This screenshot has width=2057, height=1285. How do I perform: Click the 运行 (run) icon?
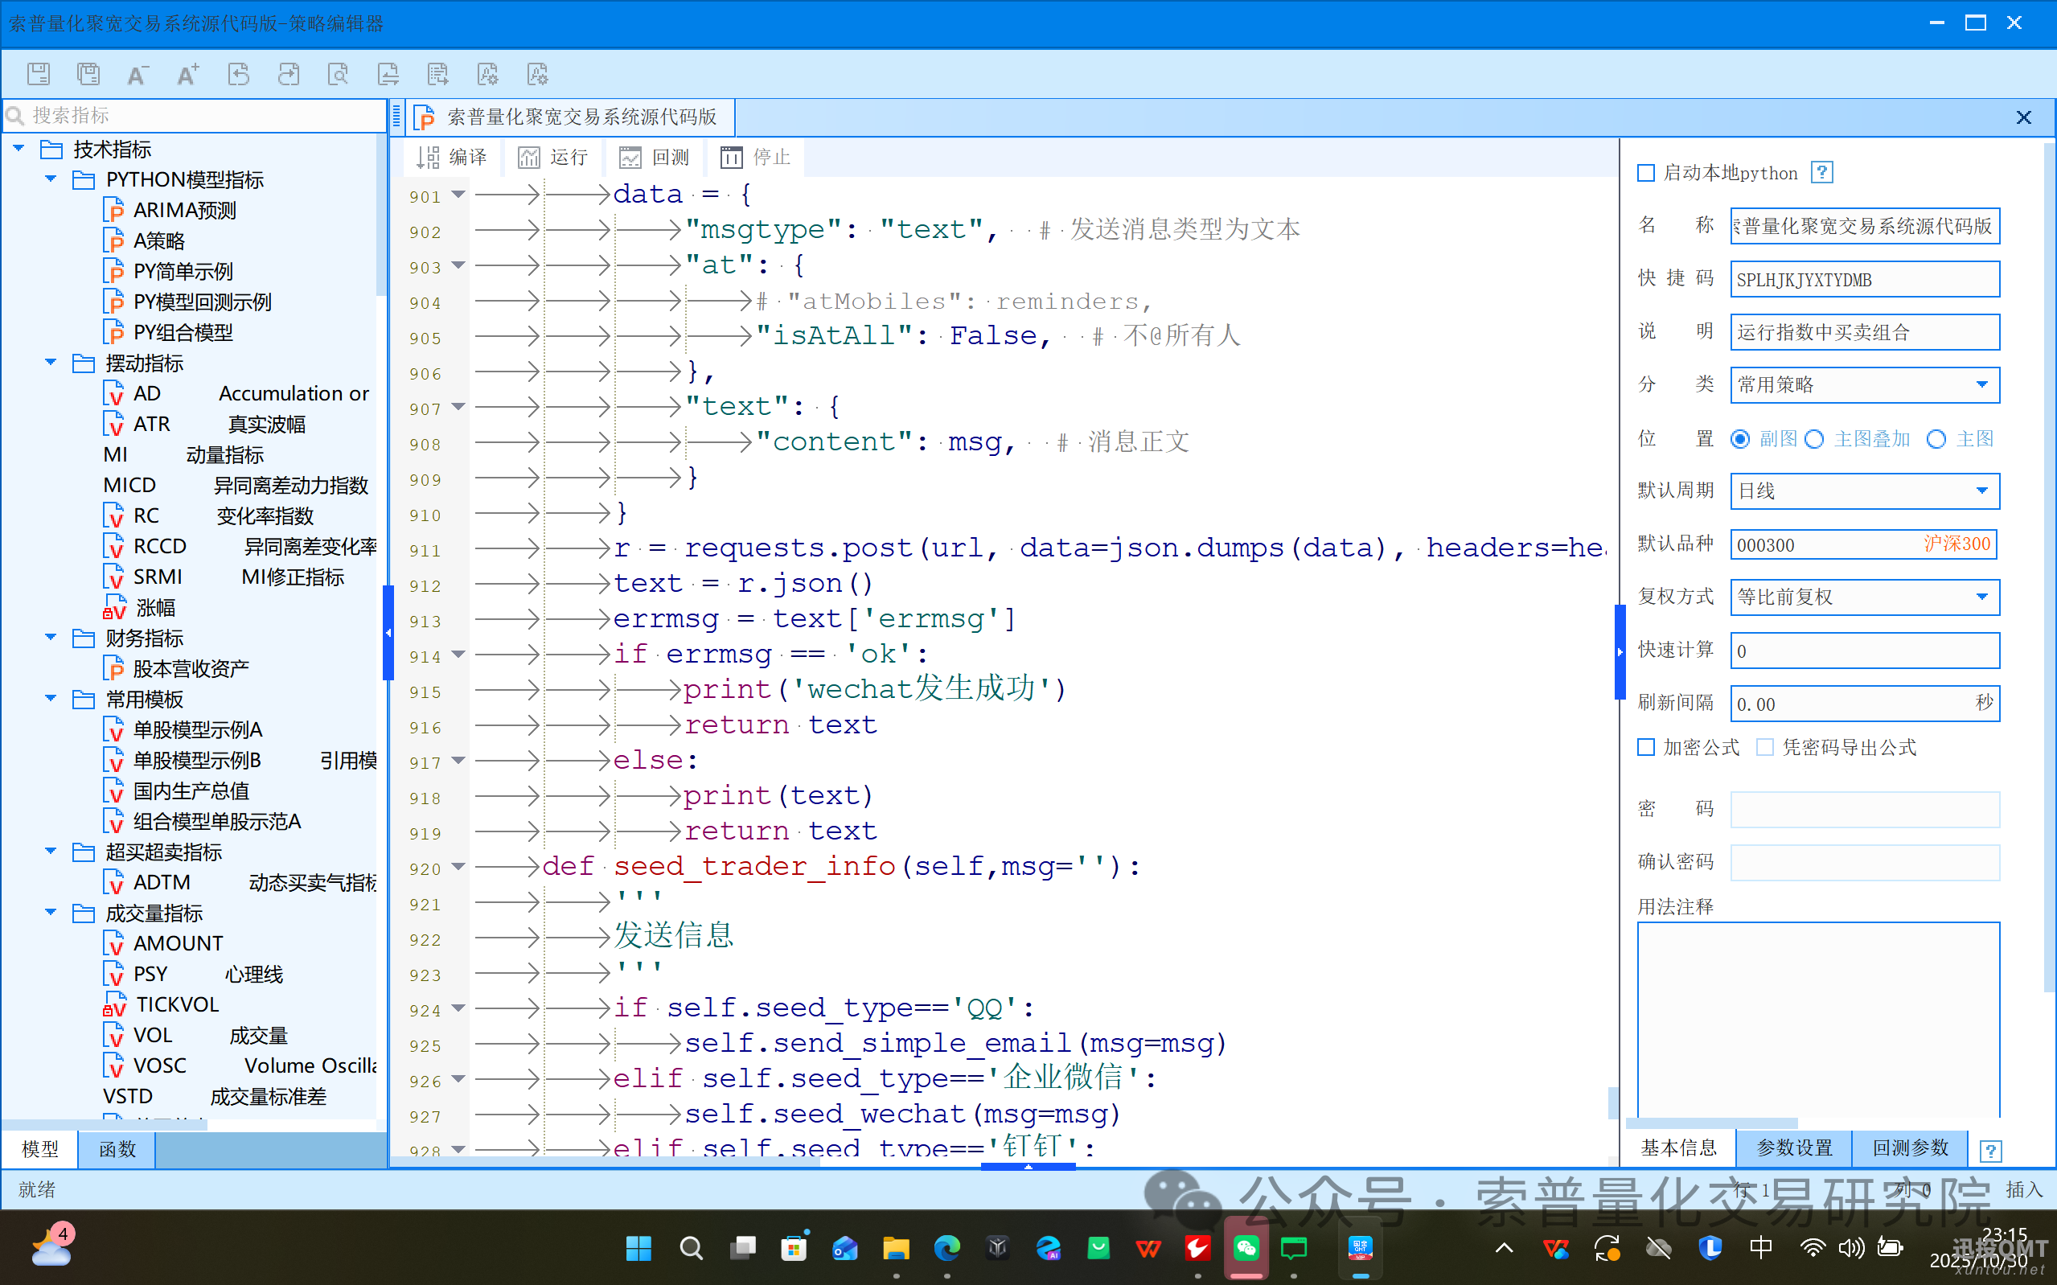553,156
